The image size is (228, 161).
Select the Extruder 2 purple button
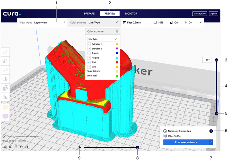point(5,116)
